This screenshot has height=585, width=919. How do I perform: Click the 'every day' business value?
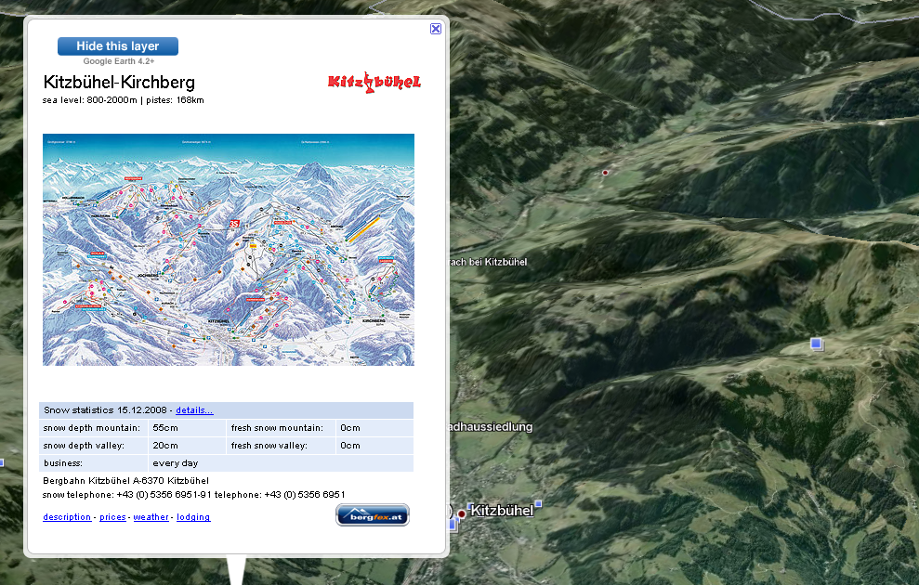point(176,463)
